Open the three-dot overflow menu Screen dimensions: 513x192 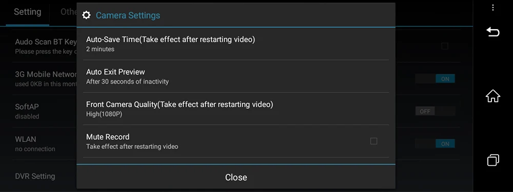click(x=493, y=8)
